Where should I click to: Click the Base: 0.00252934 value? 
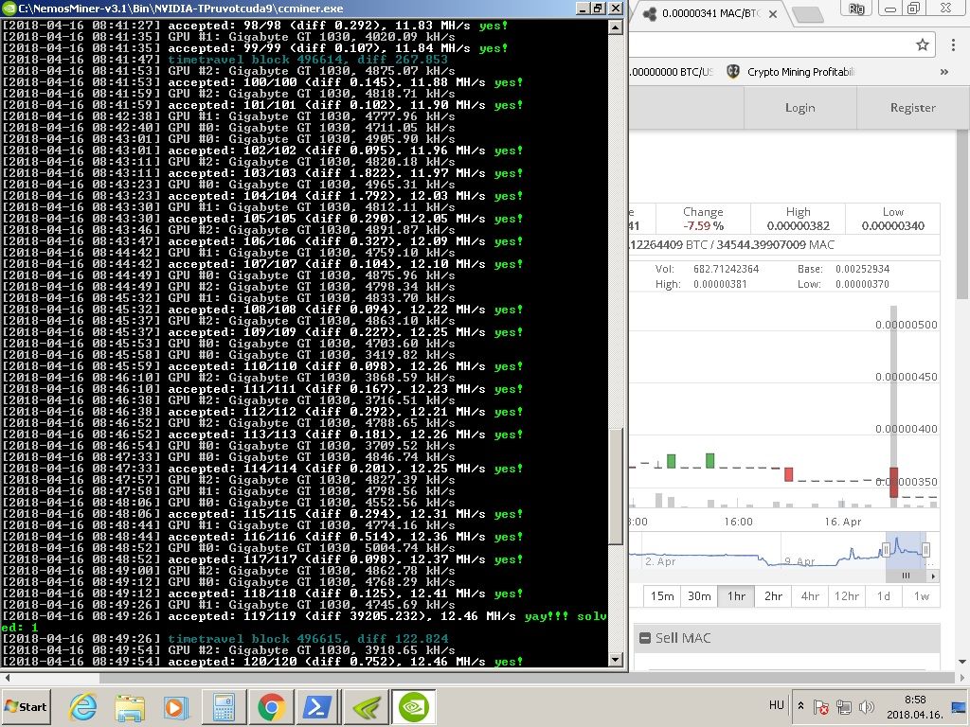[x=862, y=269]
